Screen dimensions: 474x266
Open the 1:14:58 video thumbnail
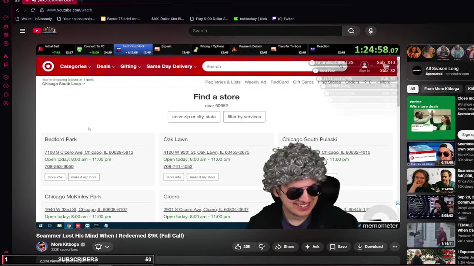click(431, 180)
